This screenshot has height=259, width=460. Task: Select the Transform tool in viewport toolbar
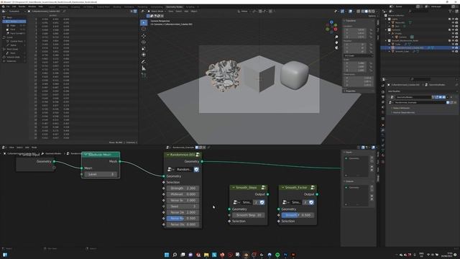144,55
